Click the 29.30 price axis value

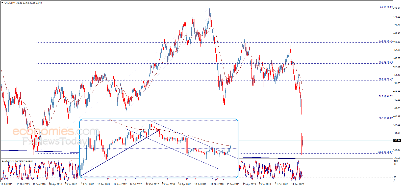point(397,150)
